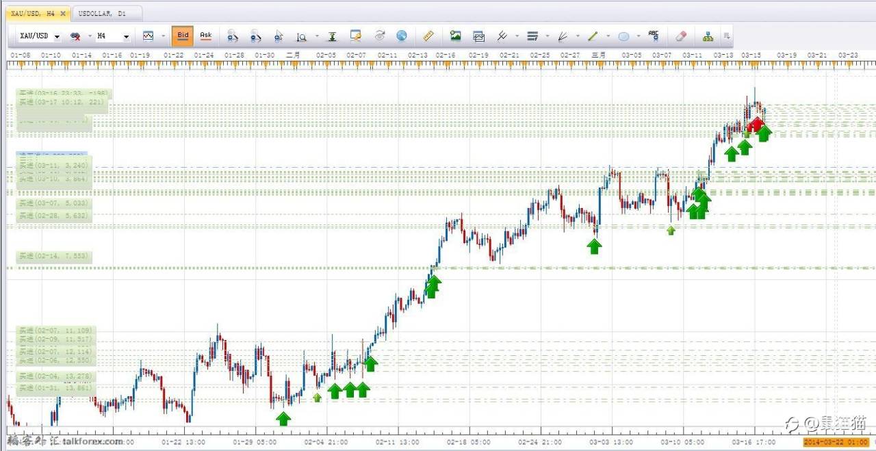Select the ellipse shape tool
This screenshot has width=876, height=451.
pyautogui.click(x=623, y=36)
